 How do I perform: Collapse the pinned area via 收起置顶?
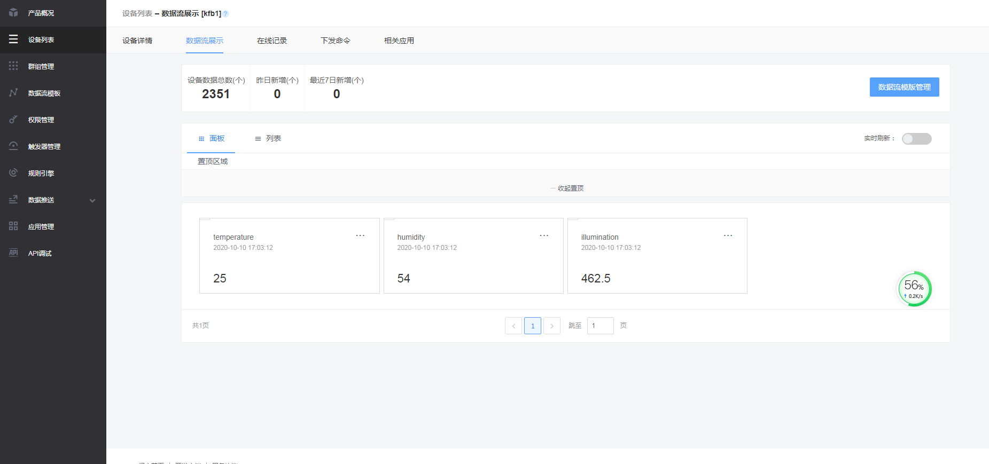567,188
